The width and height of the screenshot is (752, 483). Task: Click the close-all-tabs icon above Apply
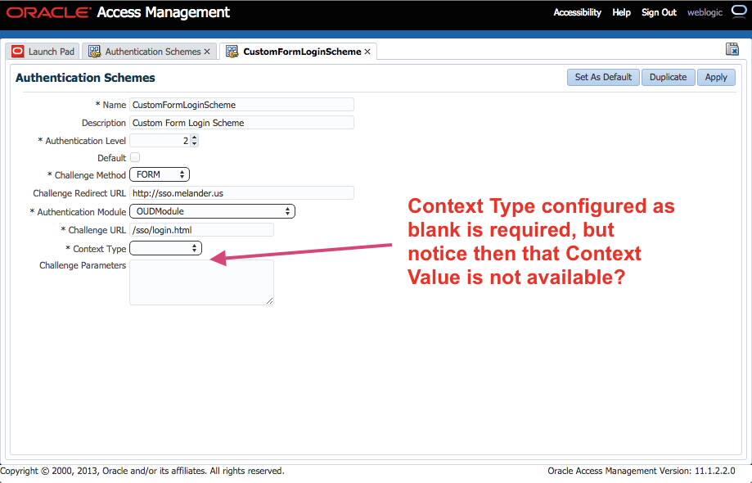coord(731,48)
